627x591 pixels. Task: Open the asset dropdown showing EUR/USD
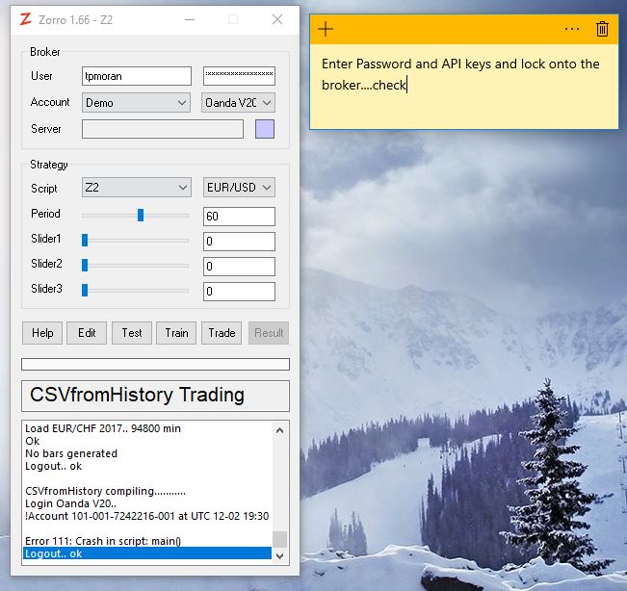[x=239, y=188]
